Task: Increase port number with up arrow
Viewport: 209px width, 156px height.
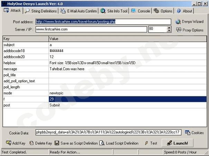Action: point(169,28)
